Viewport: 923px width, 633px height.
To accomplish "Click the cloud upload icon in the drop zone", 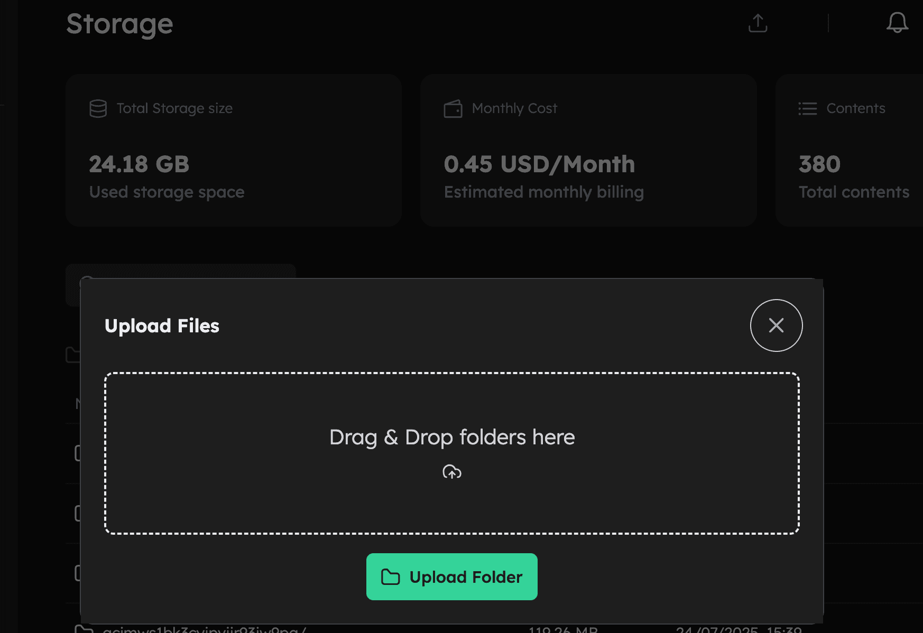I will [x=451, y=471].
